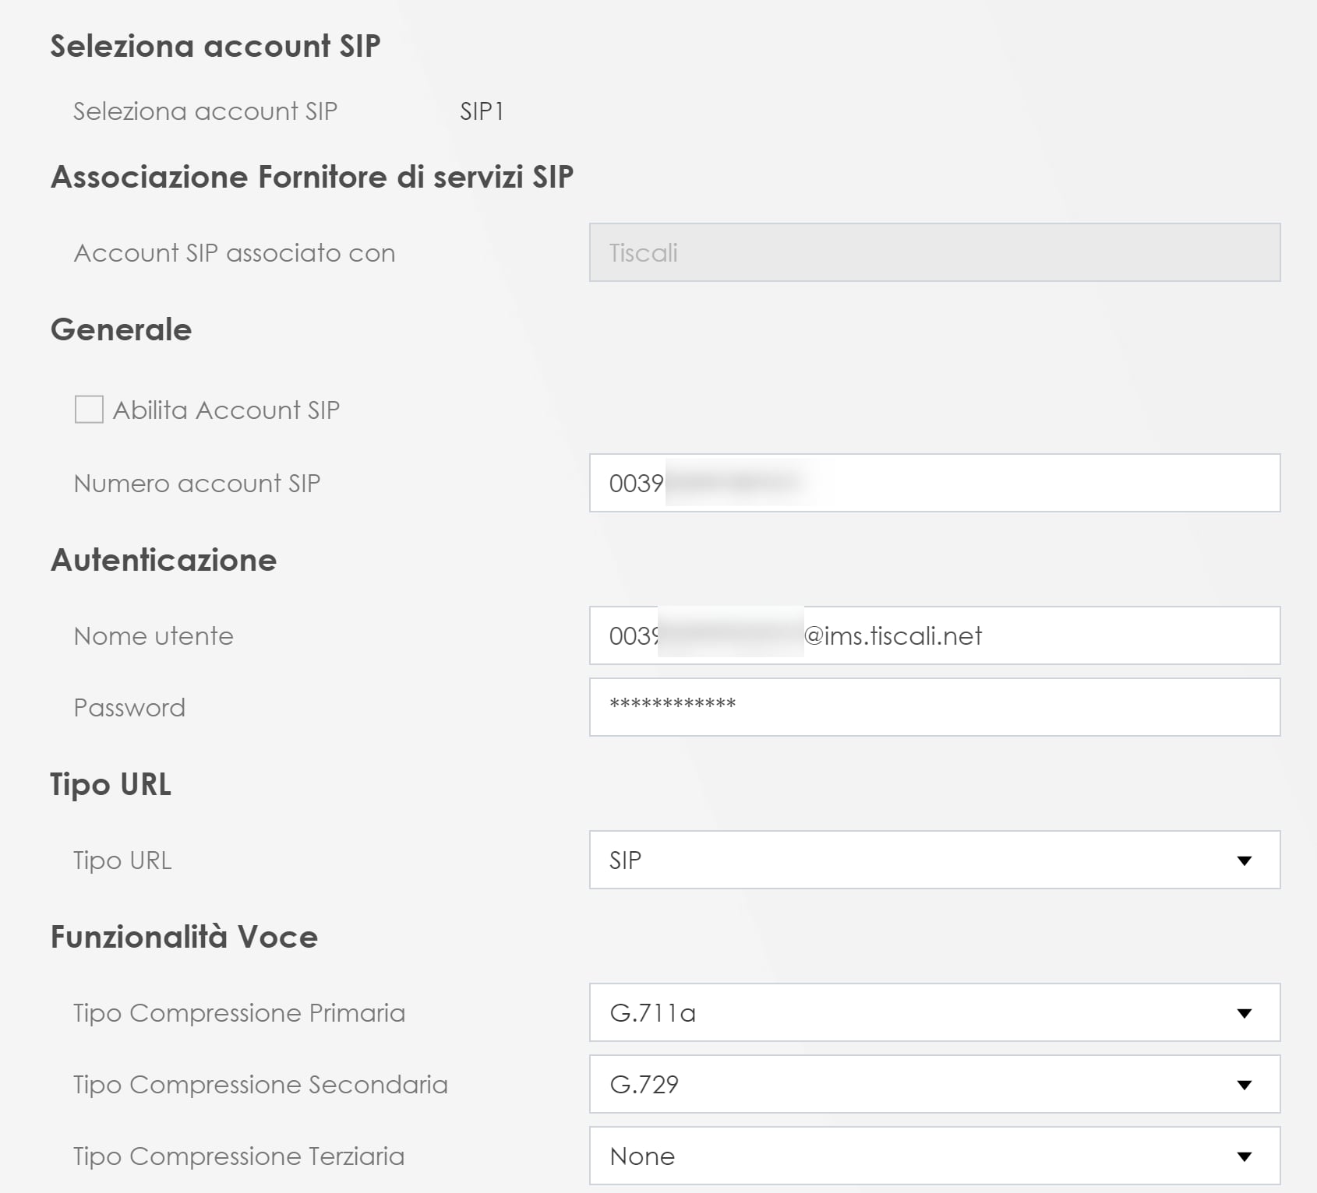Image resolution: width=1317 pixels, height=1193 pixels.
Task: Click Associazione Fornitore di servizi SIP heading
Action: (x=312, y=177)
